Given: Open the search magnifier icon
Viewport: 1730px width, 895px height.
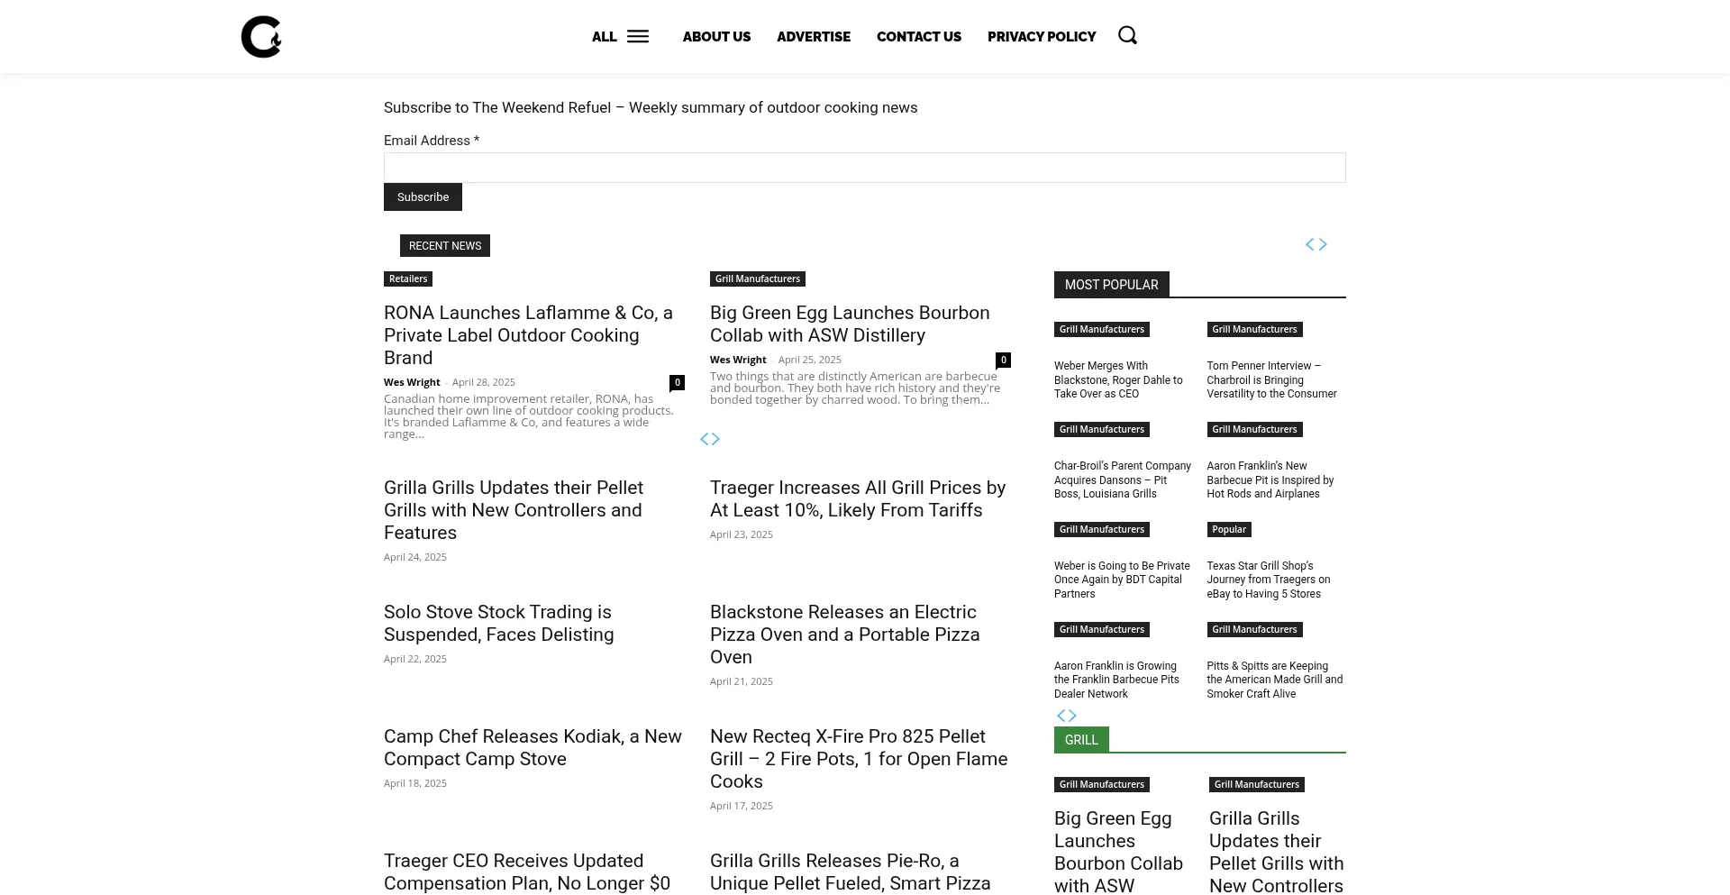Looking at the screenshot, I should [x=1127, y=36].
